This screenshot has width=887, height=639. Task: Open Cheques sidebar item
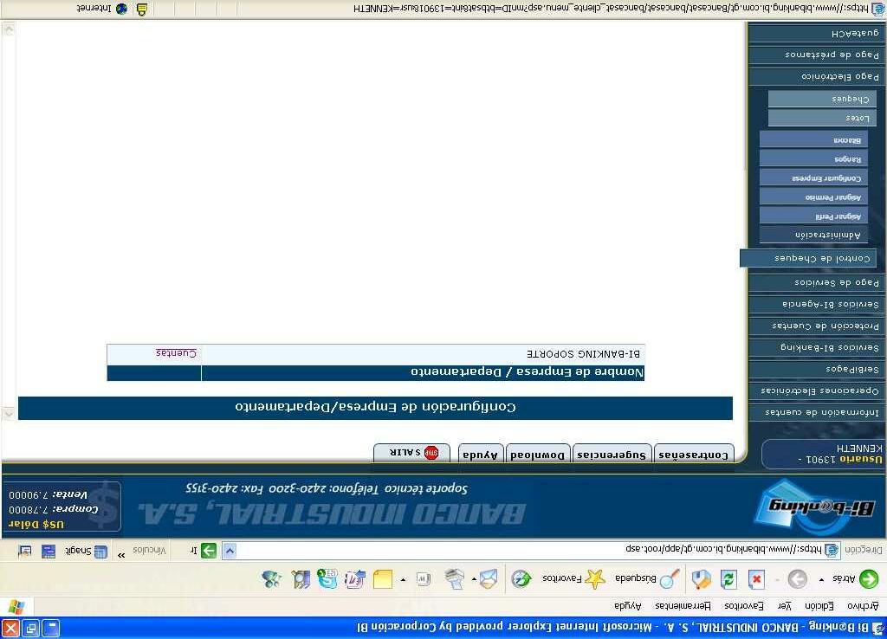click(x=823, y=99)
